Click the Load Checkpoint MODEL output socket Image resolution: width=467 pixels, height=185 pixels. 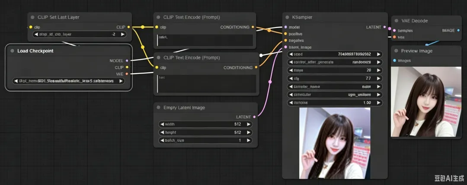point(127,61)
